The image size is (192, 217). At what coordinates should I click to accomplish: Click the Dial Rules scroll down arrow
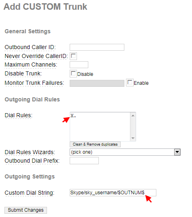tap(133, 138)
